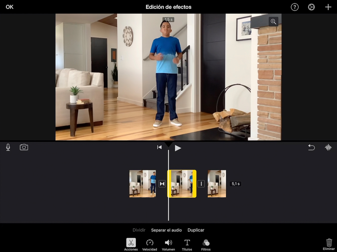
Task: Add media with the plus icon
Action: [328, 7]
